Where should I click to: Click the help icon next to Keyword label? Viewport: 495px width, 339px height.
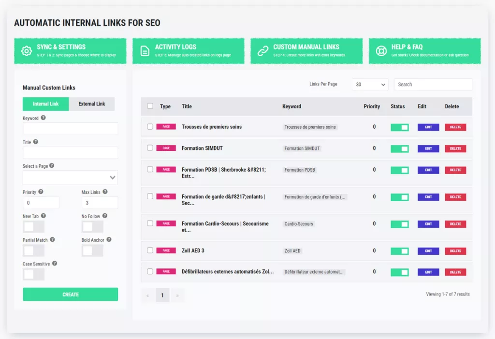pos(44,118)
